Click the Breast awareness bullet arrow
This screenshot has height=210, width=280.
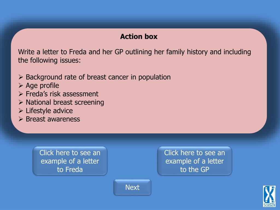(x=21, y=119)
